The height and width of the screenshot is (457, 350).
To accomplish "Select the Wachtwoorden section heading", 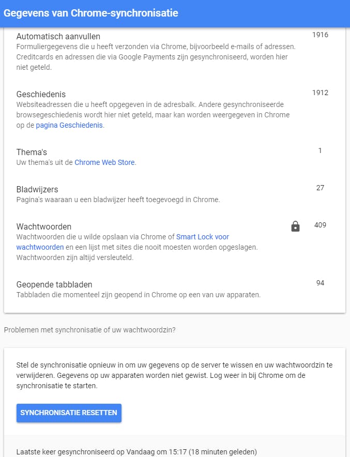I will (x=44, y=227).
